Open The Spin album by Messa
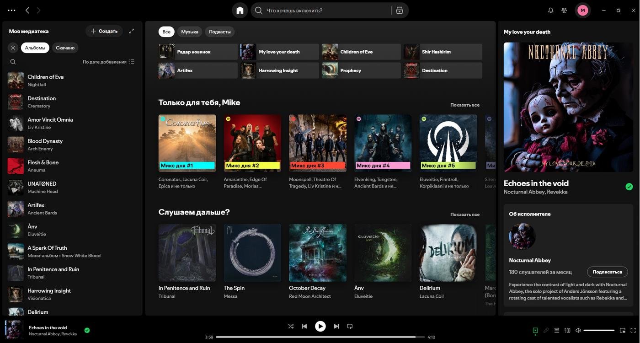 [252, 262]
